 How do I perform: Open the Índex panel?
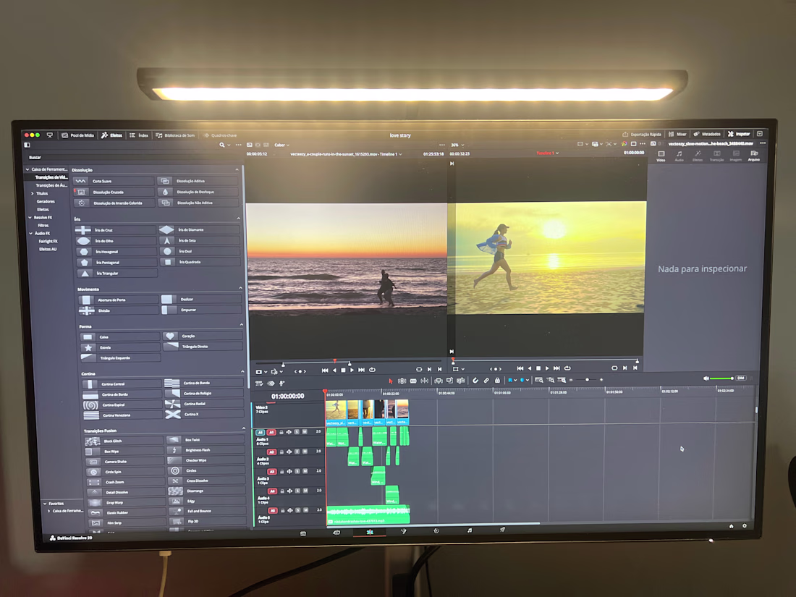139,135
